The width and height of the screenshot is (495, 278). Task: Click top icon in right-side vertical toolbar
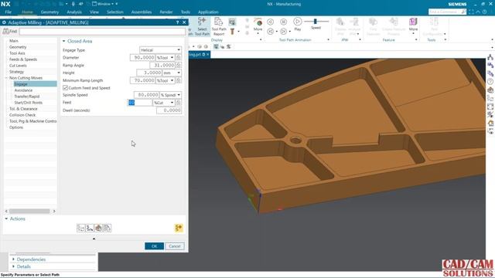490,57
